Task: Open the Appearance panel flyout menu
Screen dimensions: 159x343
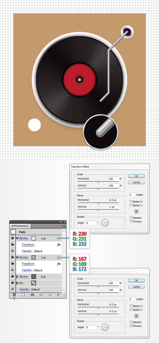Action: (64, 226)
